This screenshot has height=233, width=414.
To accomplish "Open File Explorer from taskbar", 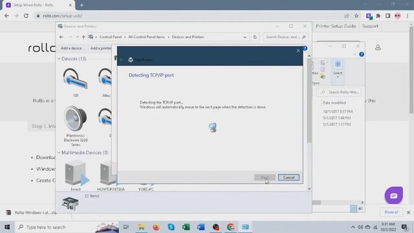I will point(141,227).
